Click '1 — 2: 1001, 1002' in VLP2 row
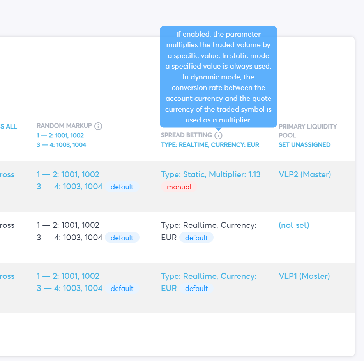 tap(68, 174)
